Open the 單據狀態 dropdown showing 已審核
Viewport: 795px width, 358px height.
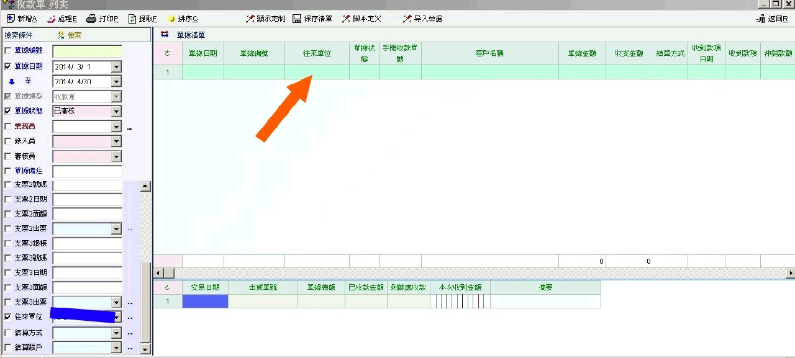116,112
